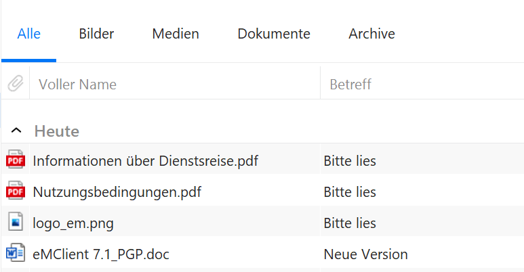Screen dimensions: 524x272
Task: Switch to the Alle tab
Action: [29, 34]
